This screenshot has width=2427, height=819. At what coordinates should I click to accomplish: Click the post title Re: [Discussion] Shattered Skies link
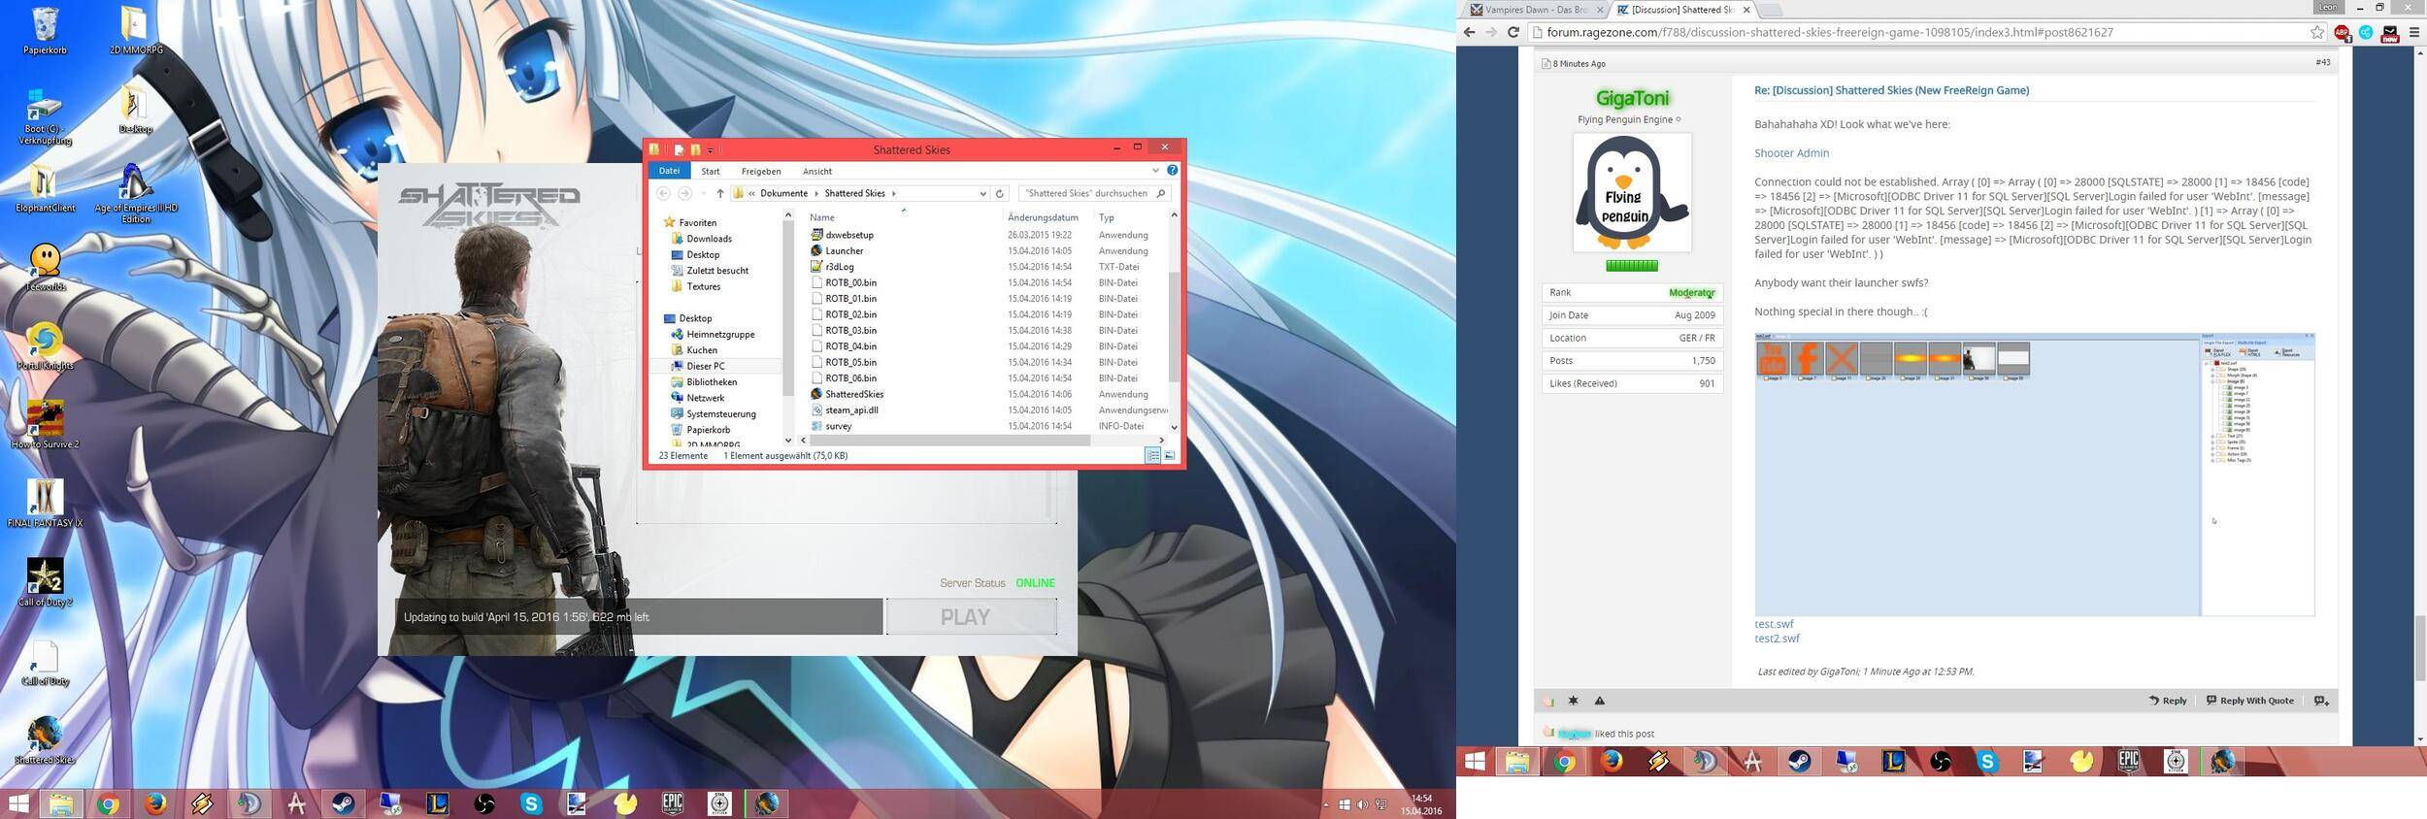click(1891, 90)
